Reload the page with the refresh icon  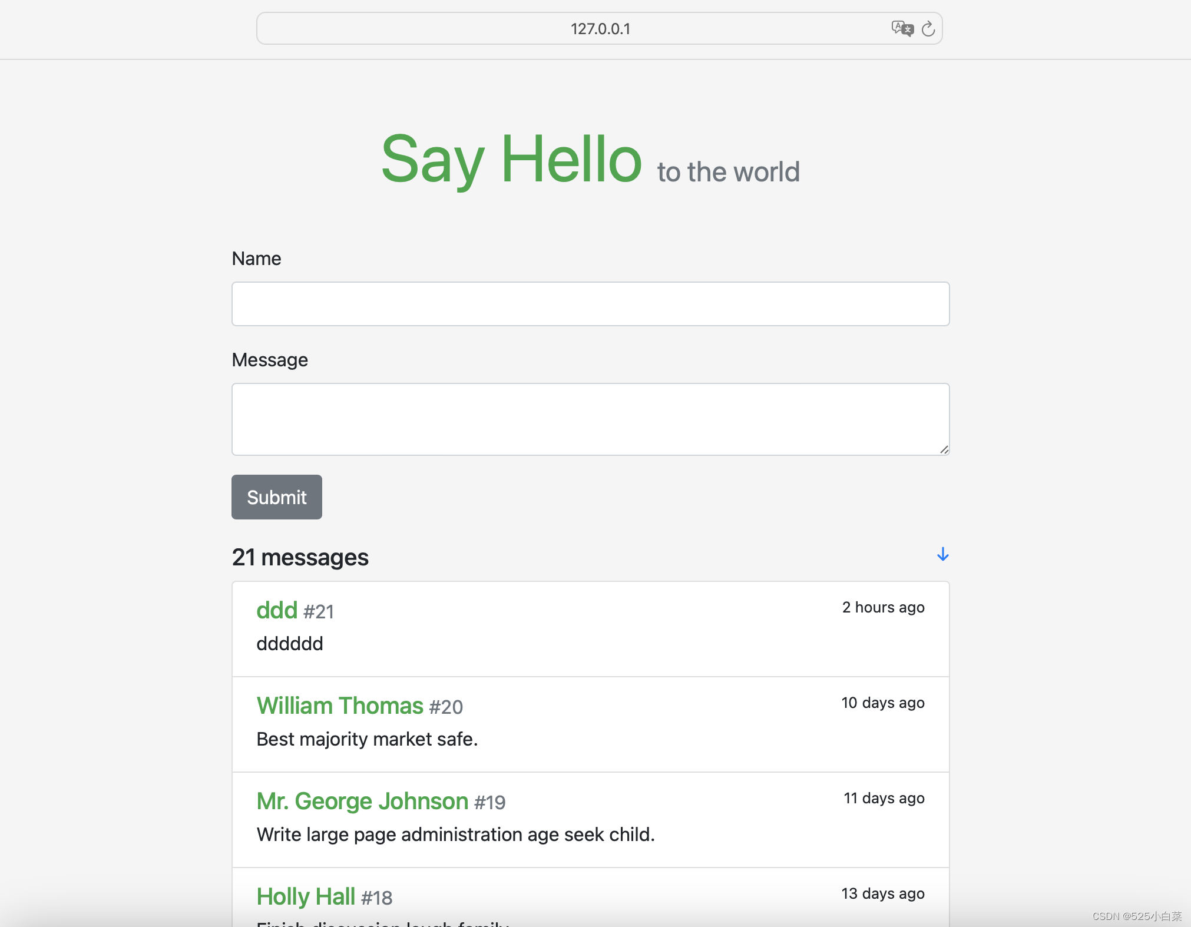tap(928, 28)
